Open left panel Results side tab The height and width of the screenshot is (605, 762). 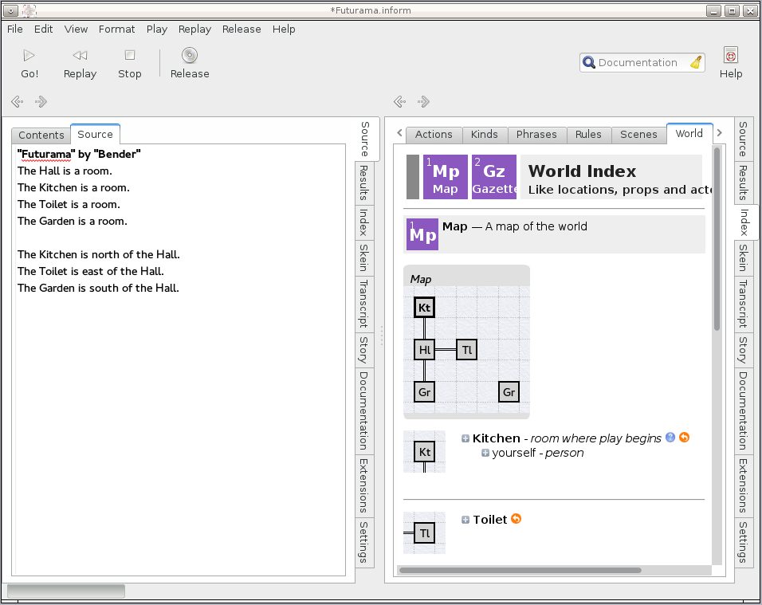363,183
